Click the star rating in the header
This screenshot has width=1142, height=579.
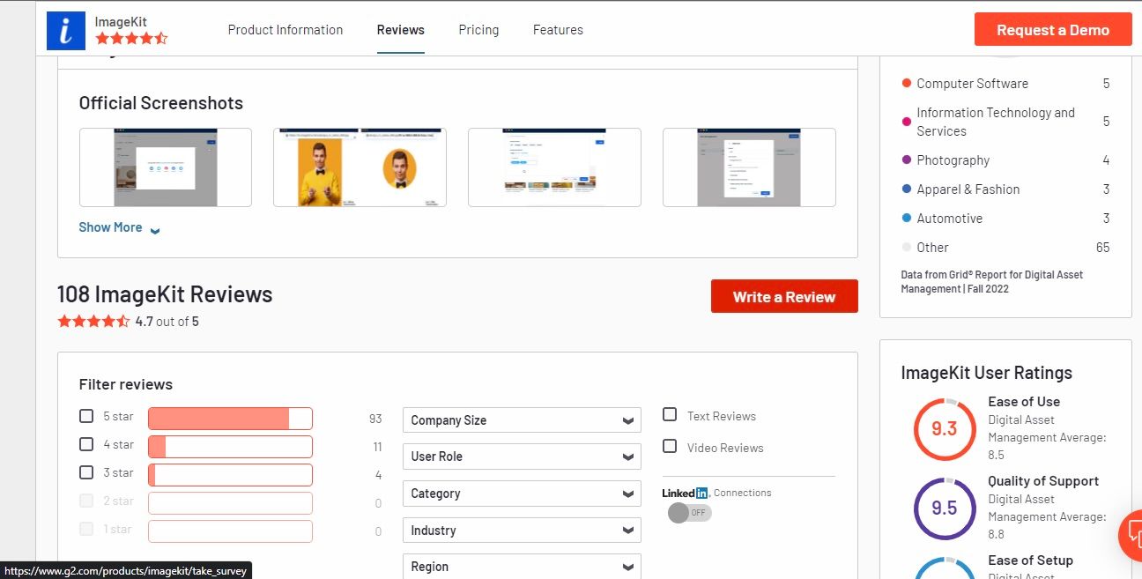pyautogui.click(x=131, y=38)
